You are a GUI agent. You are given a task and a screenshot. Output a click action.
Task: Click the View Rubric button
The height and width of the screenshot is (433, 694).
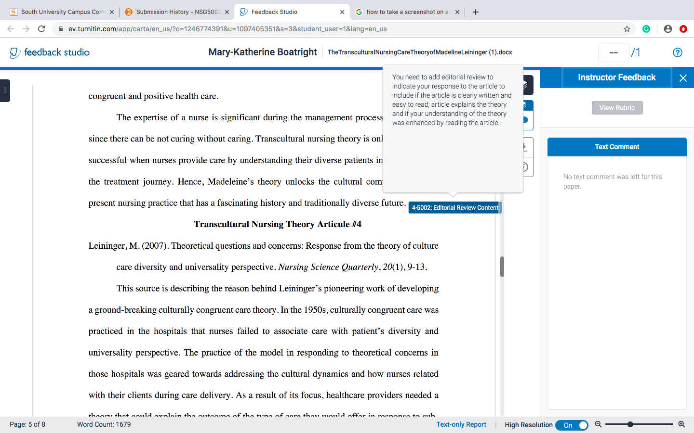[617, 108]
